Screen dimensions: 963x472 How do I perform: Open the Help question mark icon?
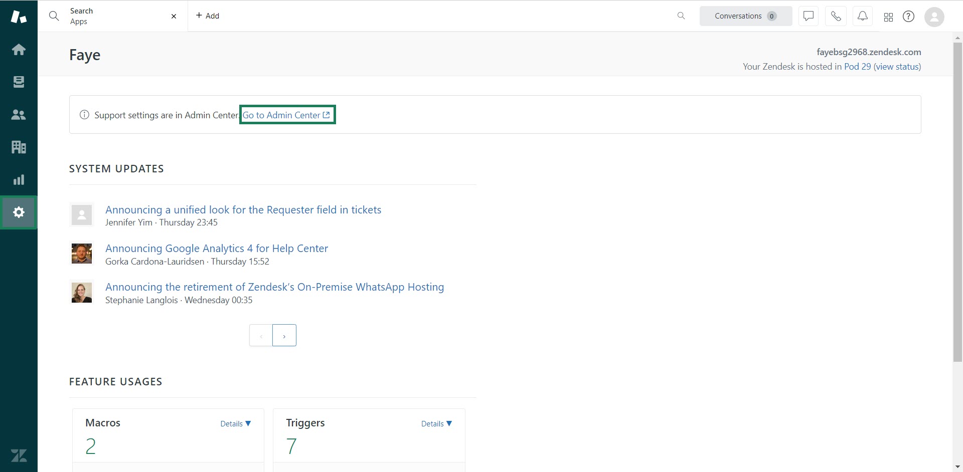tap(908, 17)
